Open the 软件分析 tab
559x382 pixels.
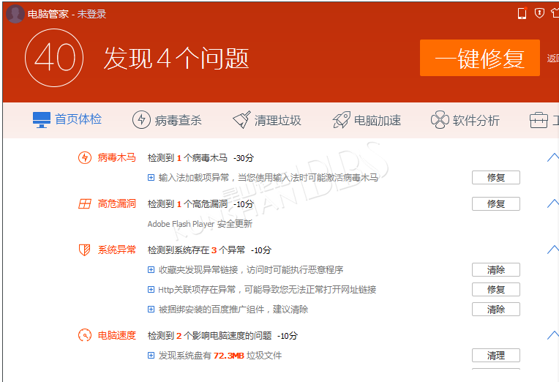coord(465,120)
